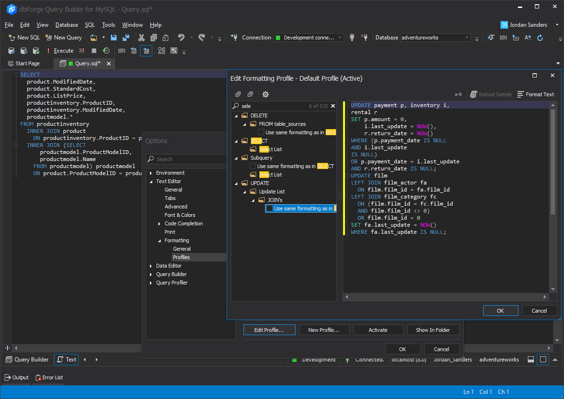Click the collapse all icon in Edit Formatting Profile
Screen dimensions: 564x399
click(250, 94)
